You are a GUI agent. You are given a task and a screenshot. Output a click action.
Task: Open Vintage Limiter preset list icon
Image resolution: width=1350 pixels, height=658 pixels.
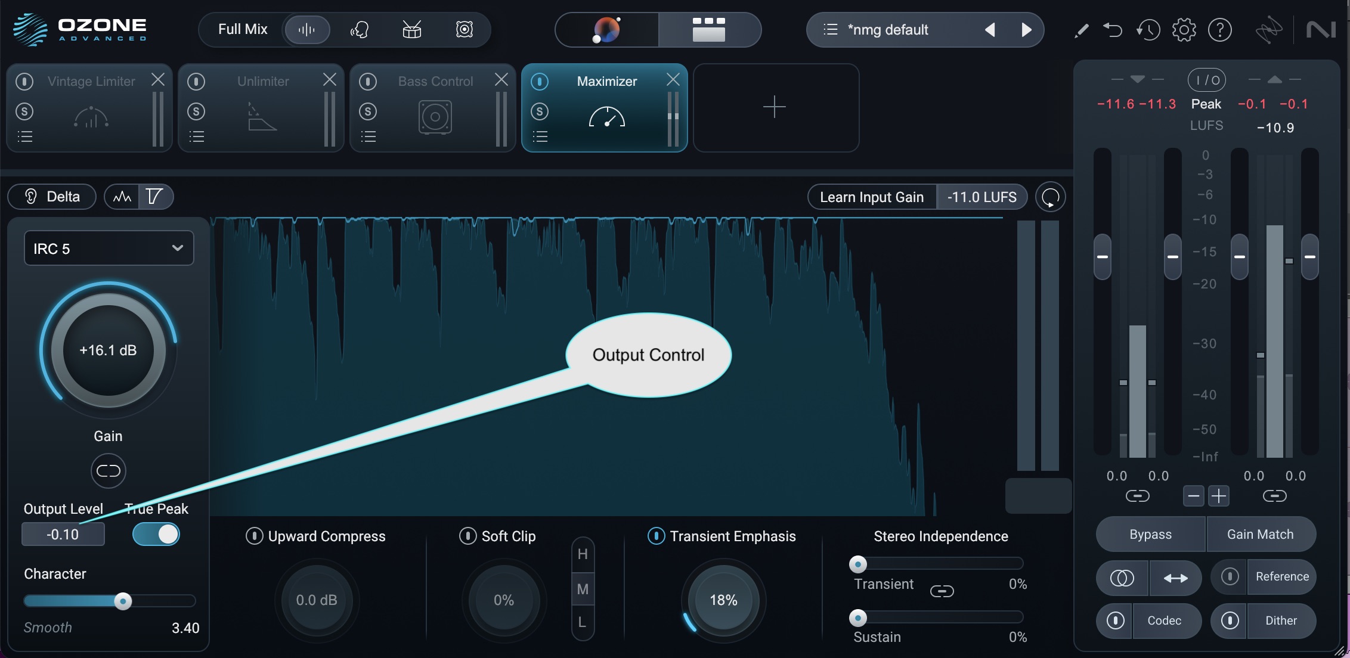(24, 137)
